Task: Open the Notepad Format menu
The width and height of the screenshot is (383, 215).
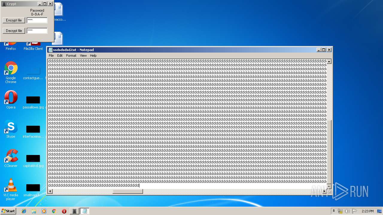Action: coord(71,56)
